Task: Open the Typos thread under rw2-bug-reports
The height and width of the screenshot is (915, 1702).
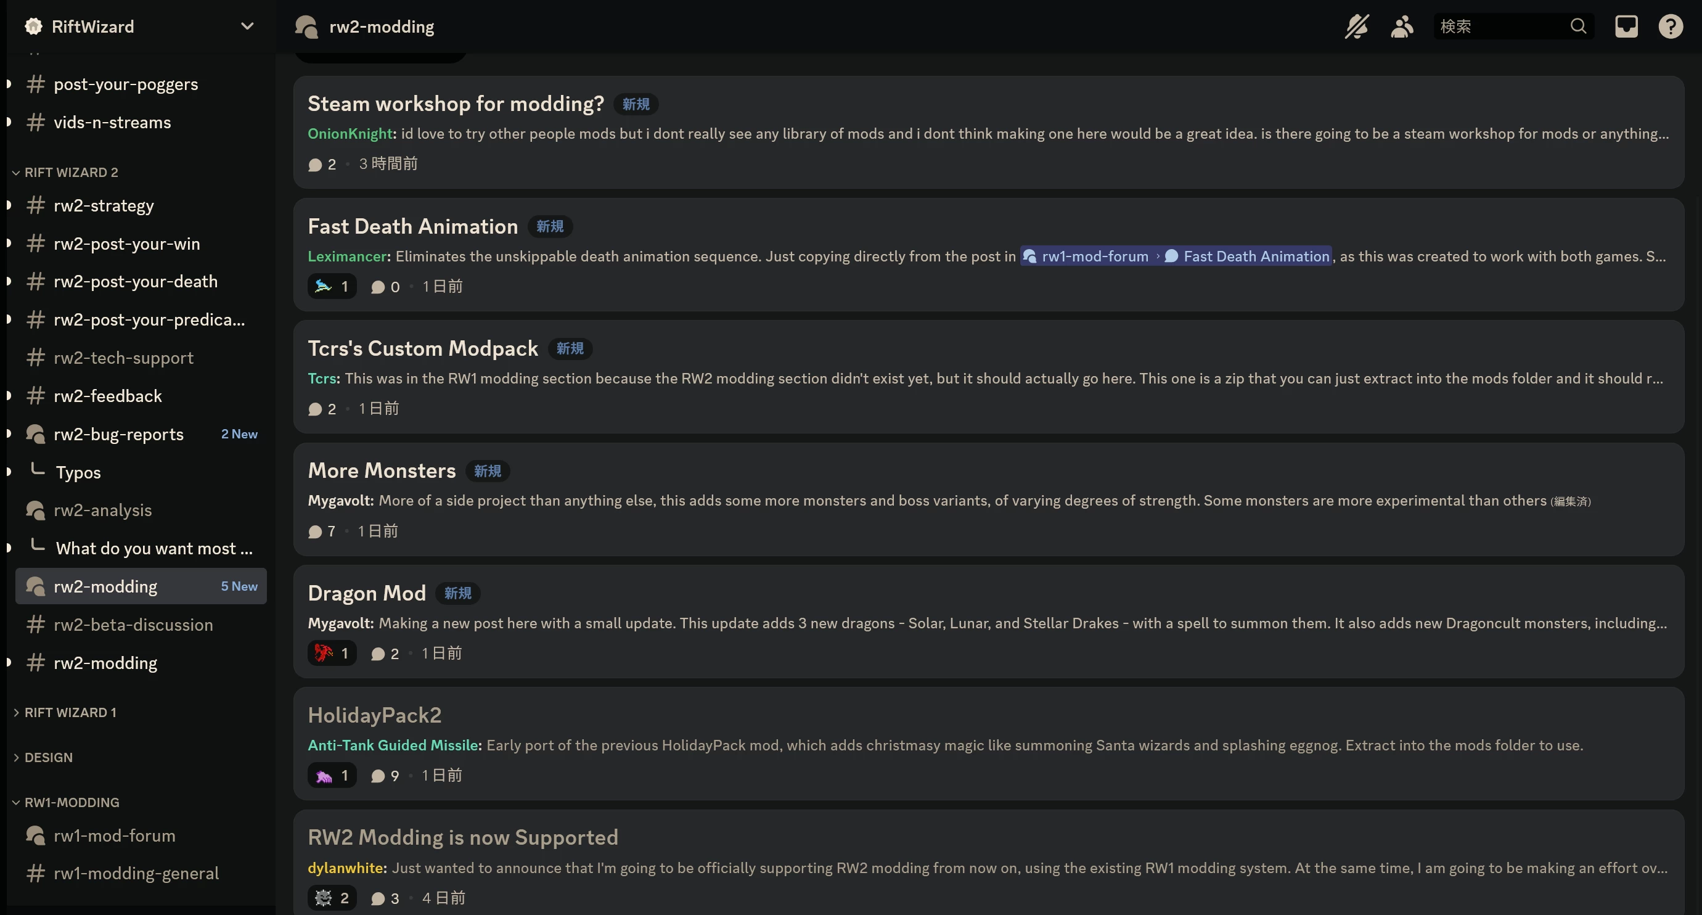Action: pos(78,472)
